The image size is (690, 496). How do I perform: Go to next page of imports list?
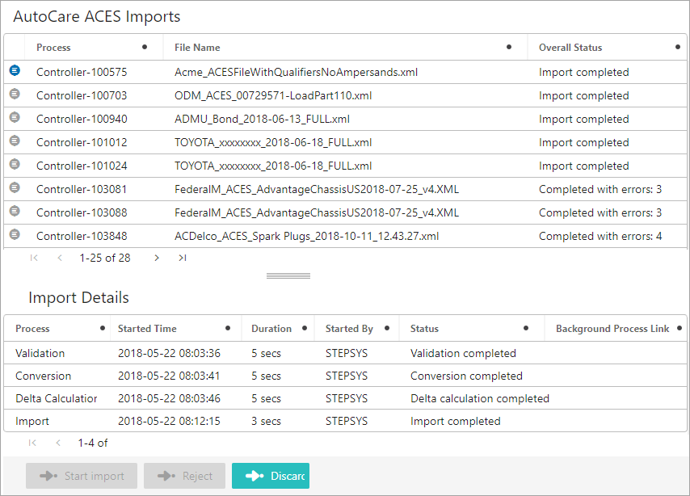156,258
